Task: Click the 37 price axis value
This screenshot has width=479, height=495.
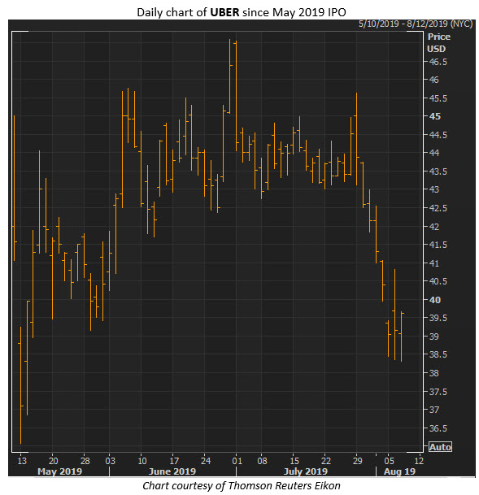Action: [x=433, y=410]
